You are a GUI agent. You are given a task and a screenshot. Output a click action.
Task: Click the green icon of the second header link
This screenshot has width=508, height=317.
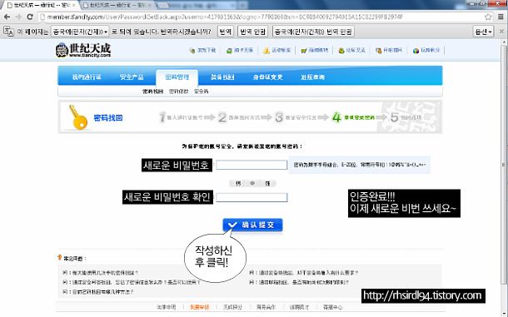click(229, 51)
